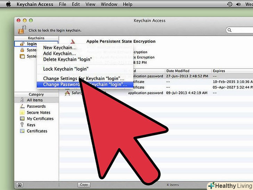Viewport: 253px width, 190px height.
Task: Select Keys category
Action: coord(36,125)
